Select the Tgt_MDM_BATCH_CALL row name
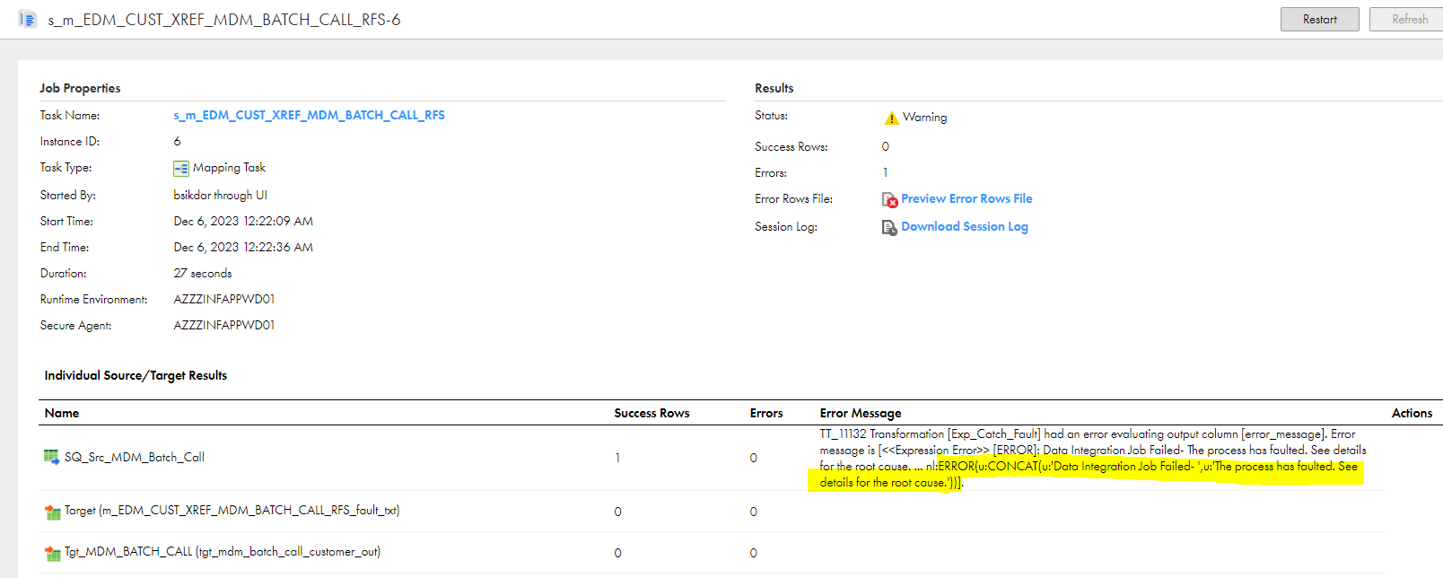This screenshot has width=1443, height=578. click(223, 551)
